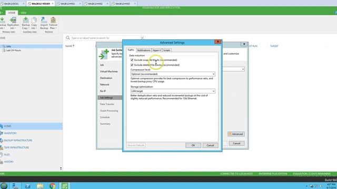Select Guest Processing wizard step

click(x=109, y=111)
